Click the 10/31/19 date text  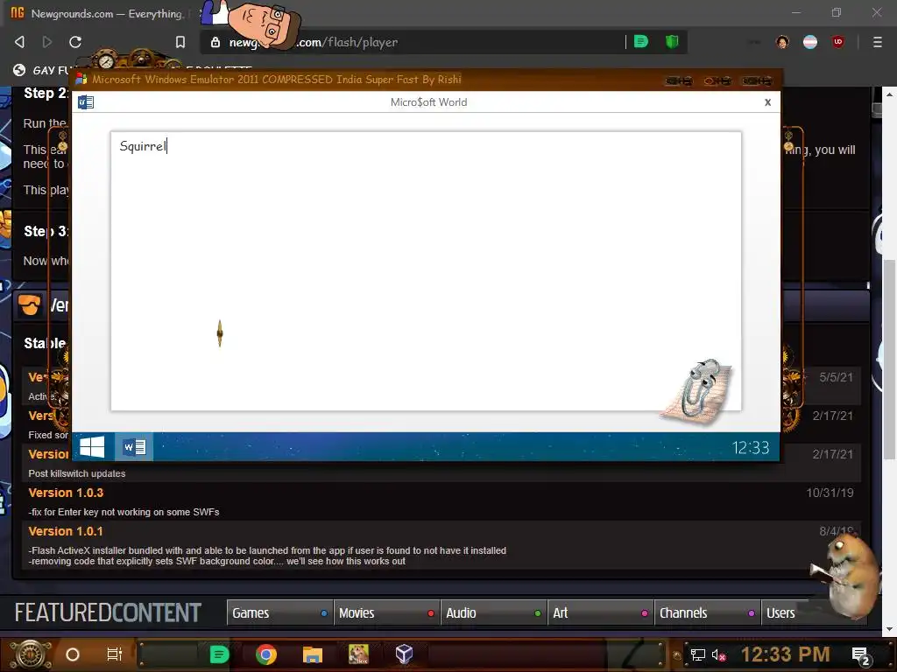(x=830, y=493)
